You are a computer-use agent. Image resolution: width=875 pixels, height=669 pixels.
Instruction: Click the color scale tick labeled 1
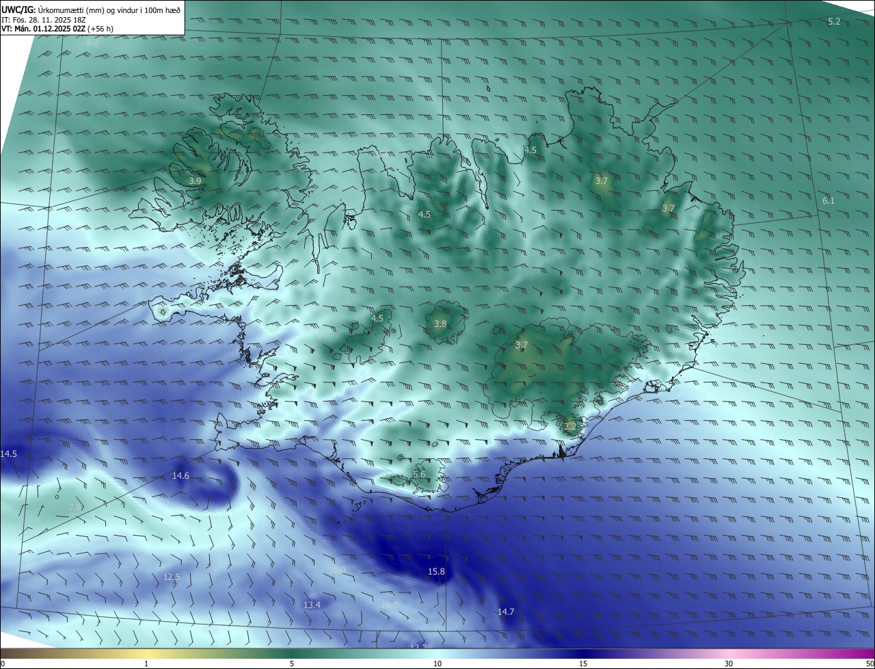[146, 664]
